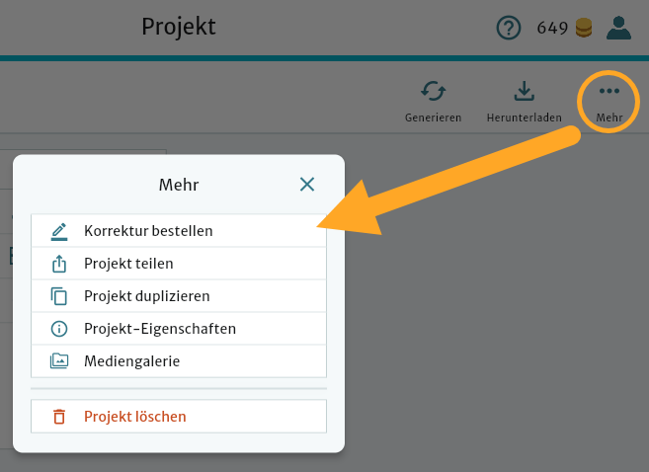Click the Mediengalerie folder image icon

click(59, 361)
